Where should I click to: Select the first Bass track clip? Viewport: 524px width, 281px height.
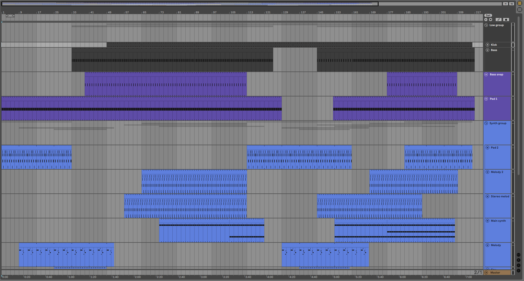172,60
